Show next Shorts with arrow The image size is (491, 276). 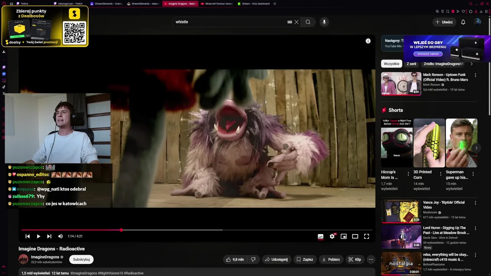point(476,148)
